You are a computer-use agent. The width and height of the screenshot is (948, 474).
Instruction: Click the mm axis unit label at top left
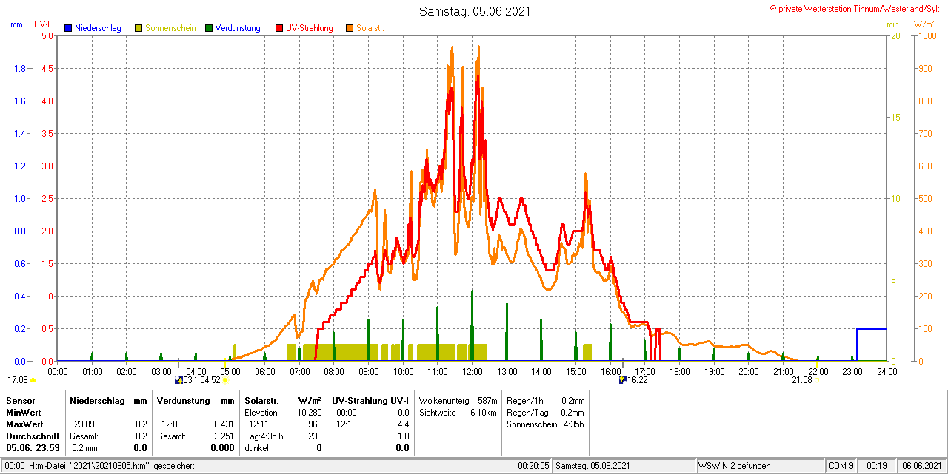17,24
